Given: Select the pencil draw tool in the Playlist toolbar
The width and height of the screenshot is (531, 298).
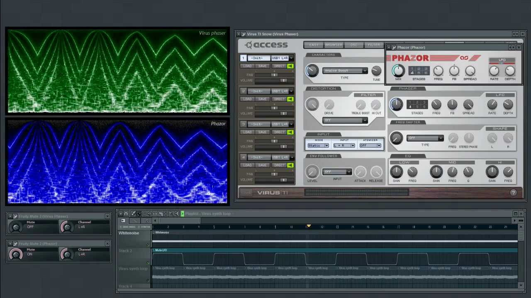Looking at the screenshot, I should click(134, 214).
